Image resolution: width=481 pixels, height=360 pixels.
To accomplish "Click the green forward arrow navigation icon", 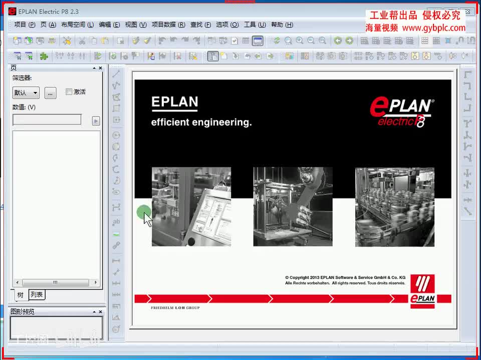I will click(349, 40).
